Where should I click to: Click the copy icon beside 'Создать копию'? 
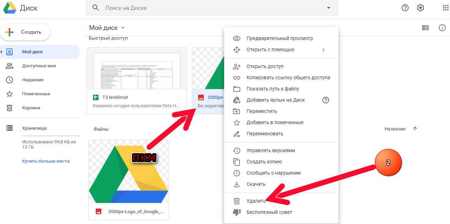point(237,162)
